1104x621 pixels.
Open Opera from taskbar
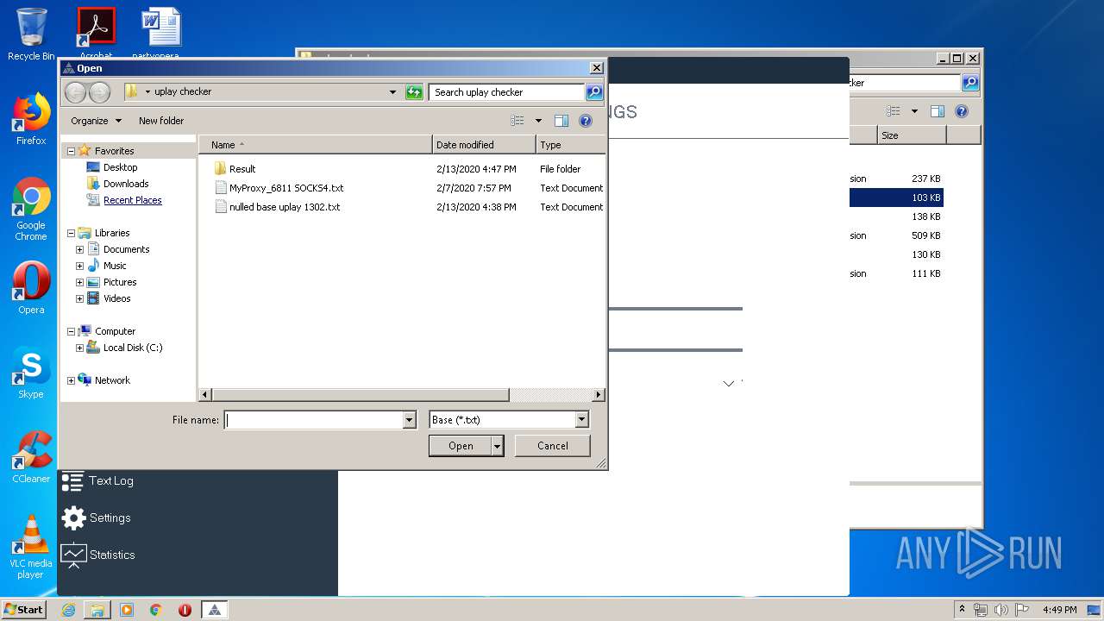185,610
